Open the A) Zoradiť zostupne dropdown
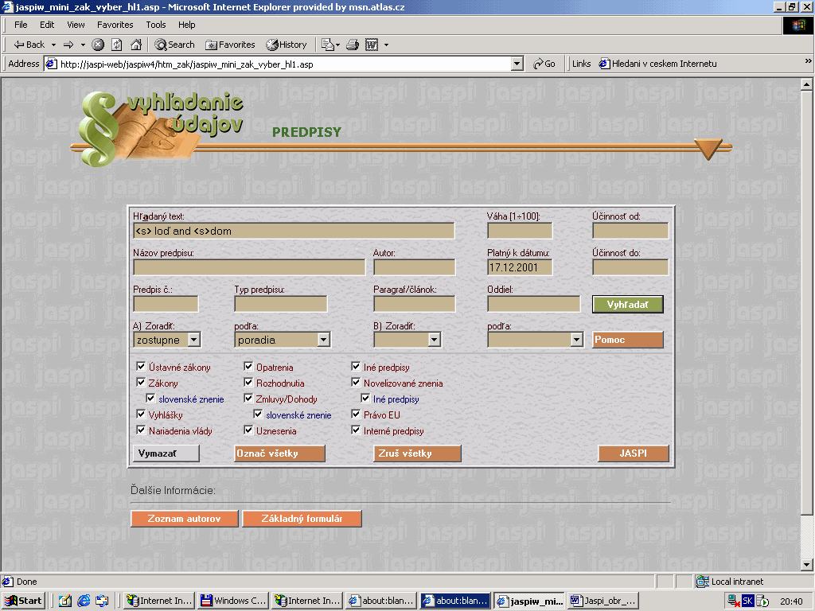The height and width of the screenshot is (611, 815). coord(167,340)
